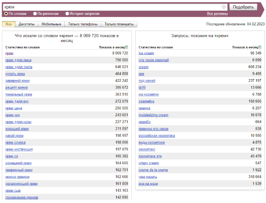
Task: Switch to the 'Только планшеты' tab
Action: pos(119,24)
